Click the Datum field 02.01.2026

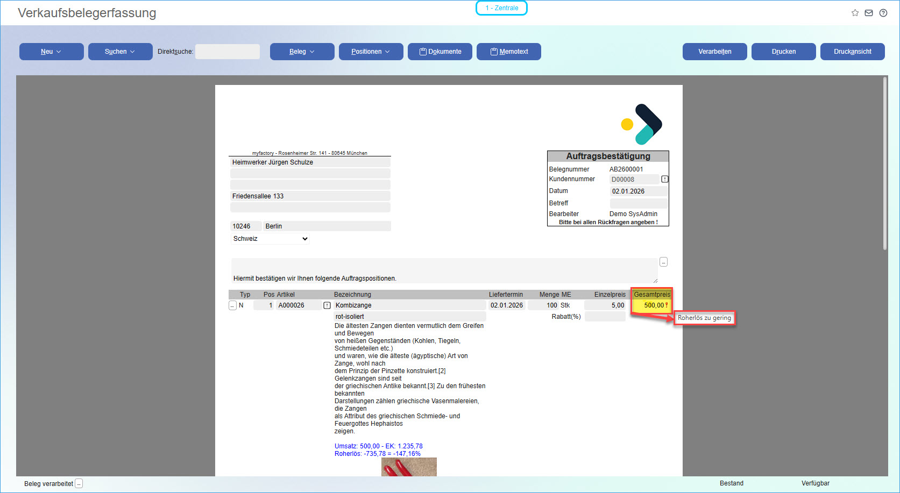point(639,191)
